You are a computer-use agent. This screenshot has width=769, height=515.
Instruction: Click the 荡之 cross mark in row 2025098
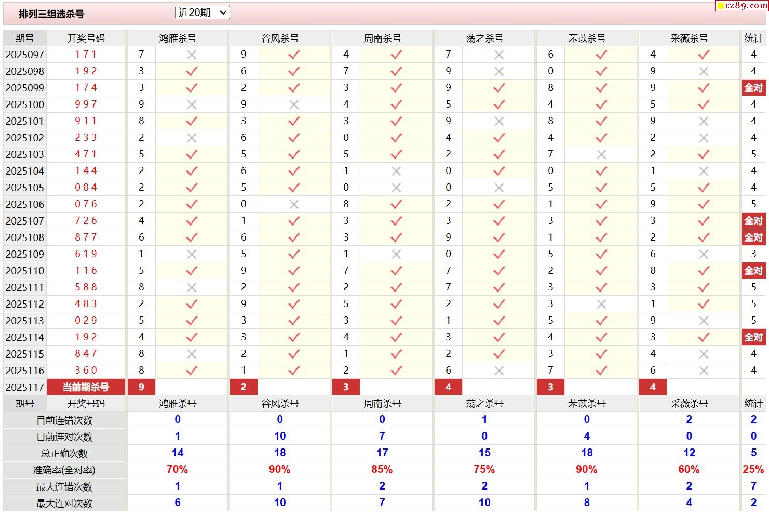[499, 71]
